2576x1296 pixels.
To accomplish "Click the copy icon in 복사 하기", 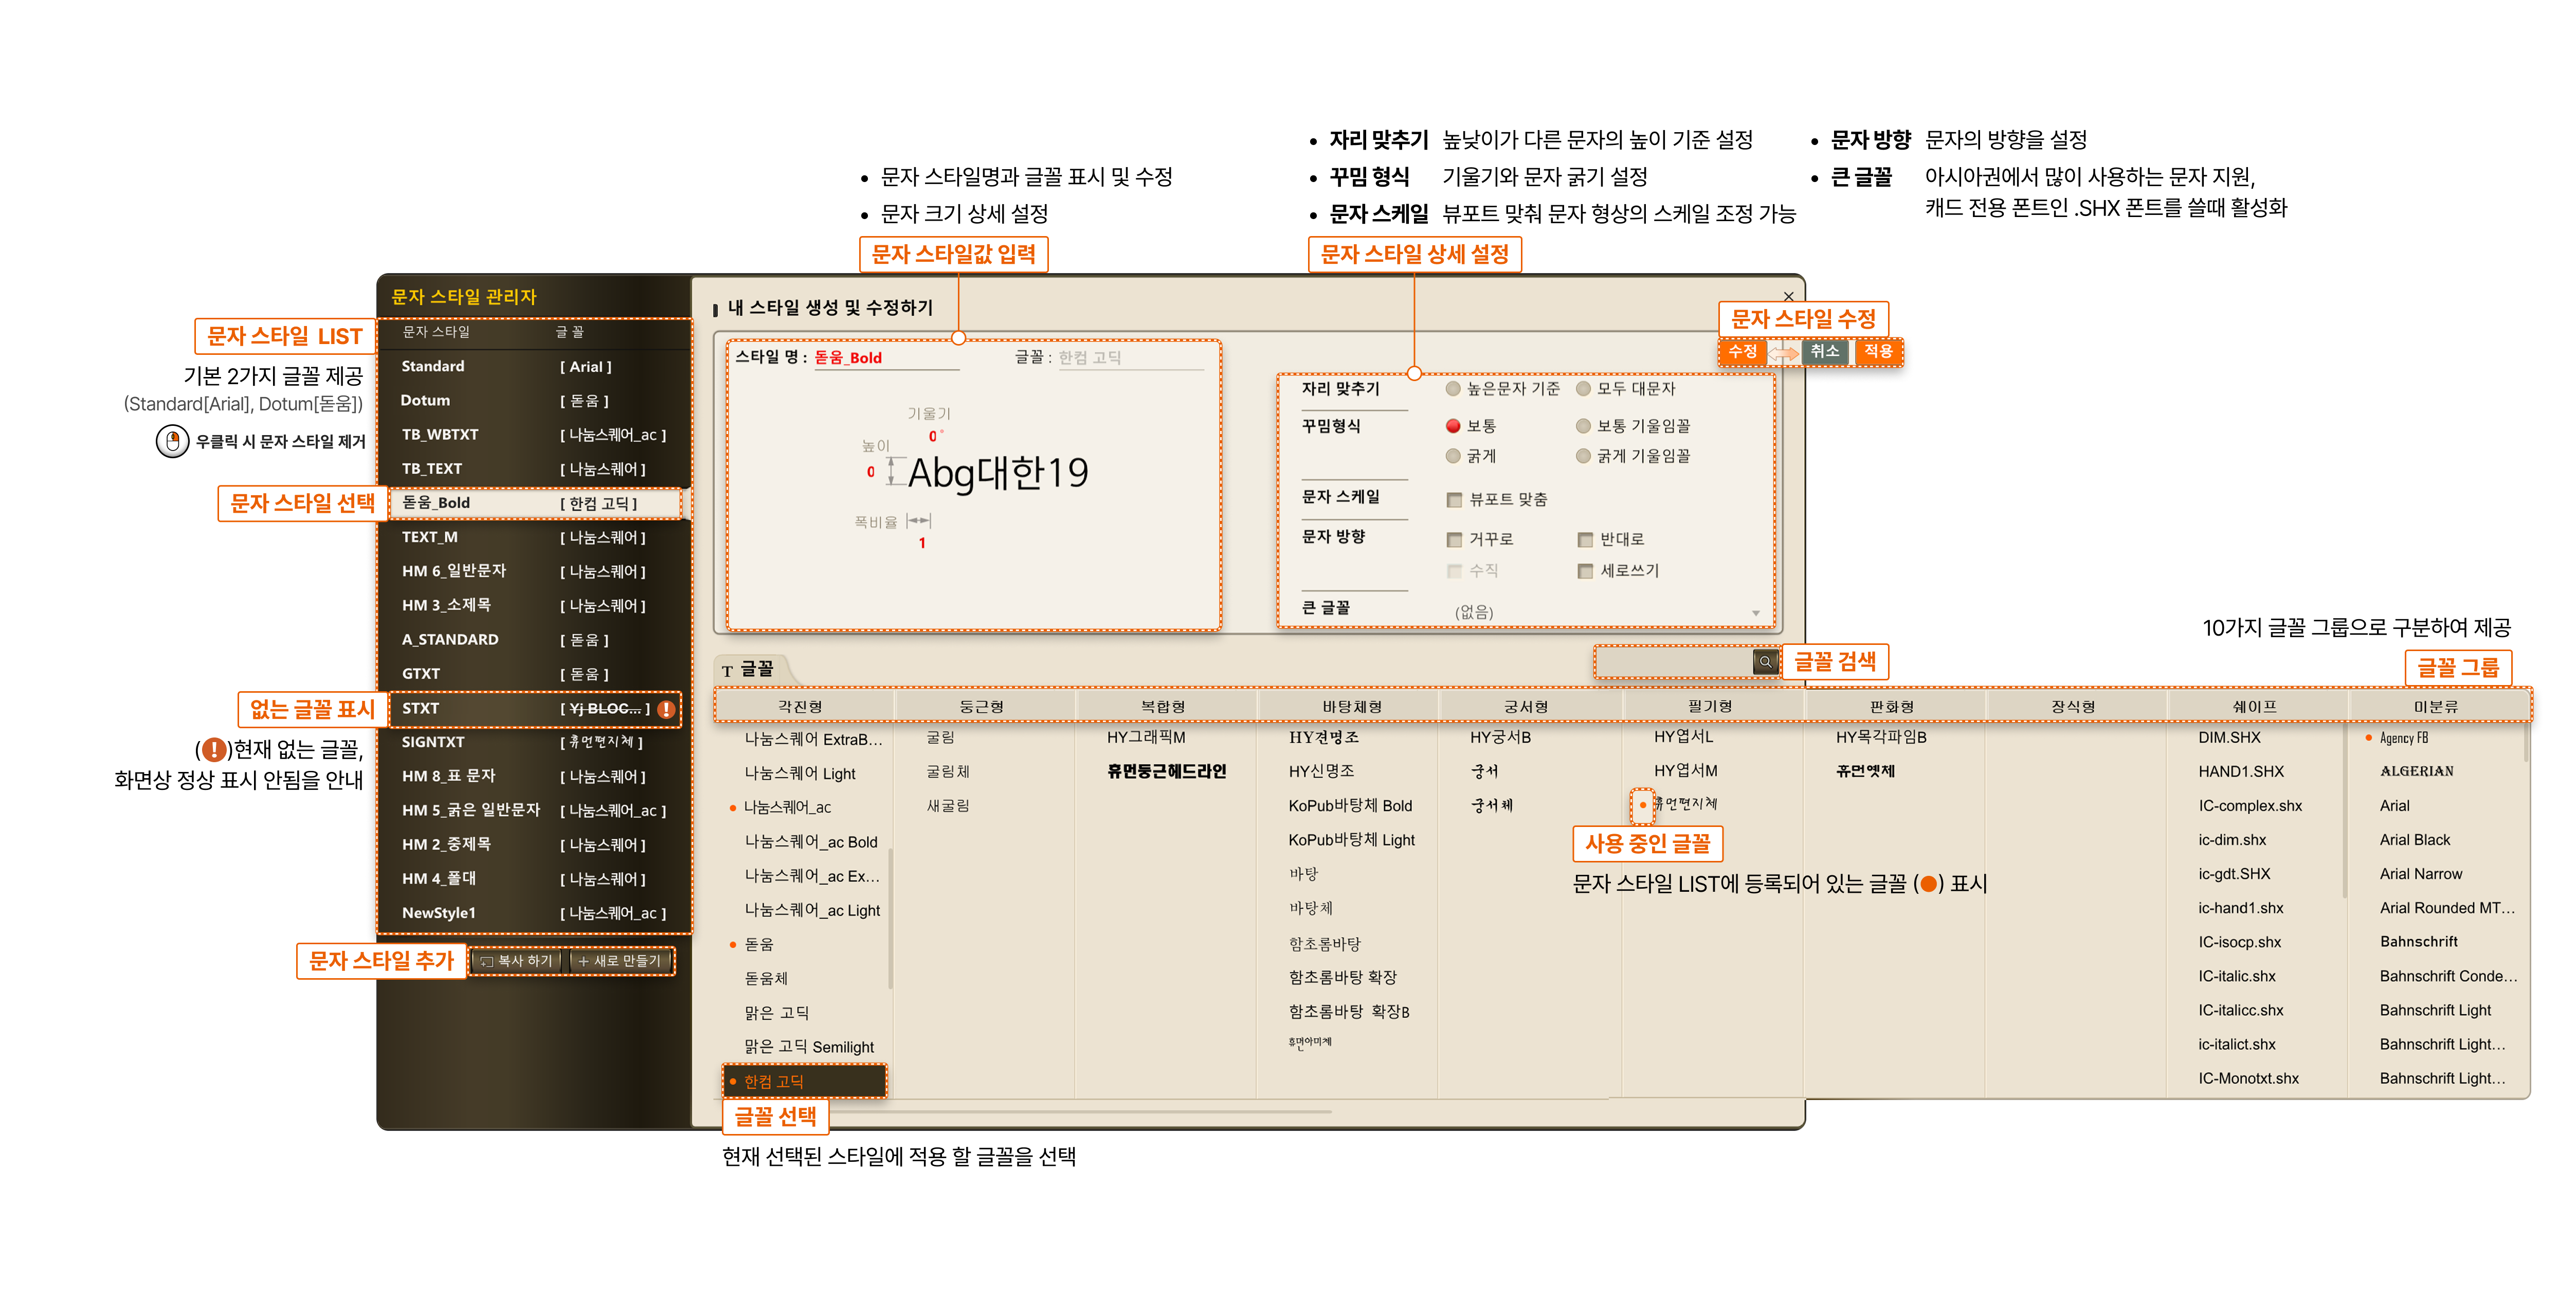I will [x=487, y=961].
